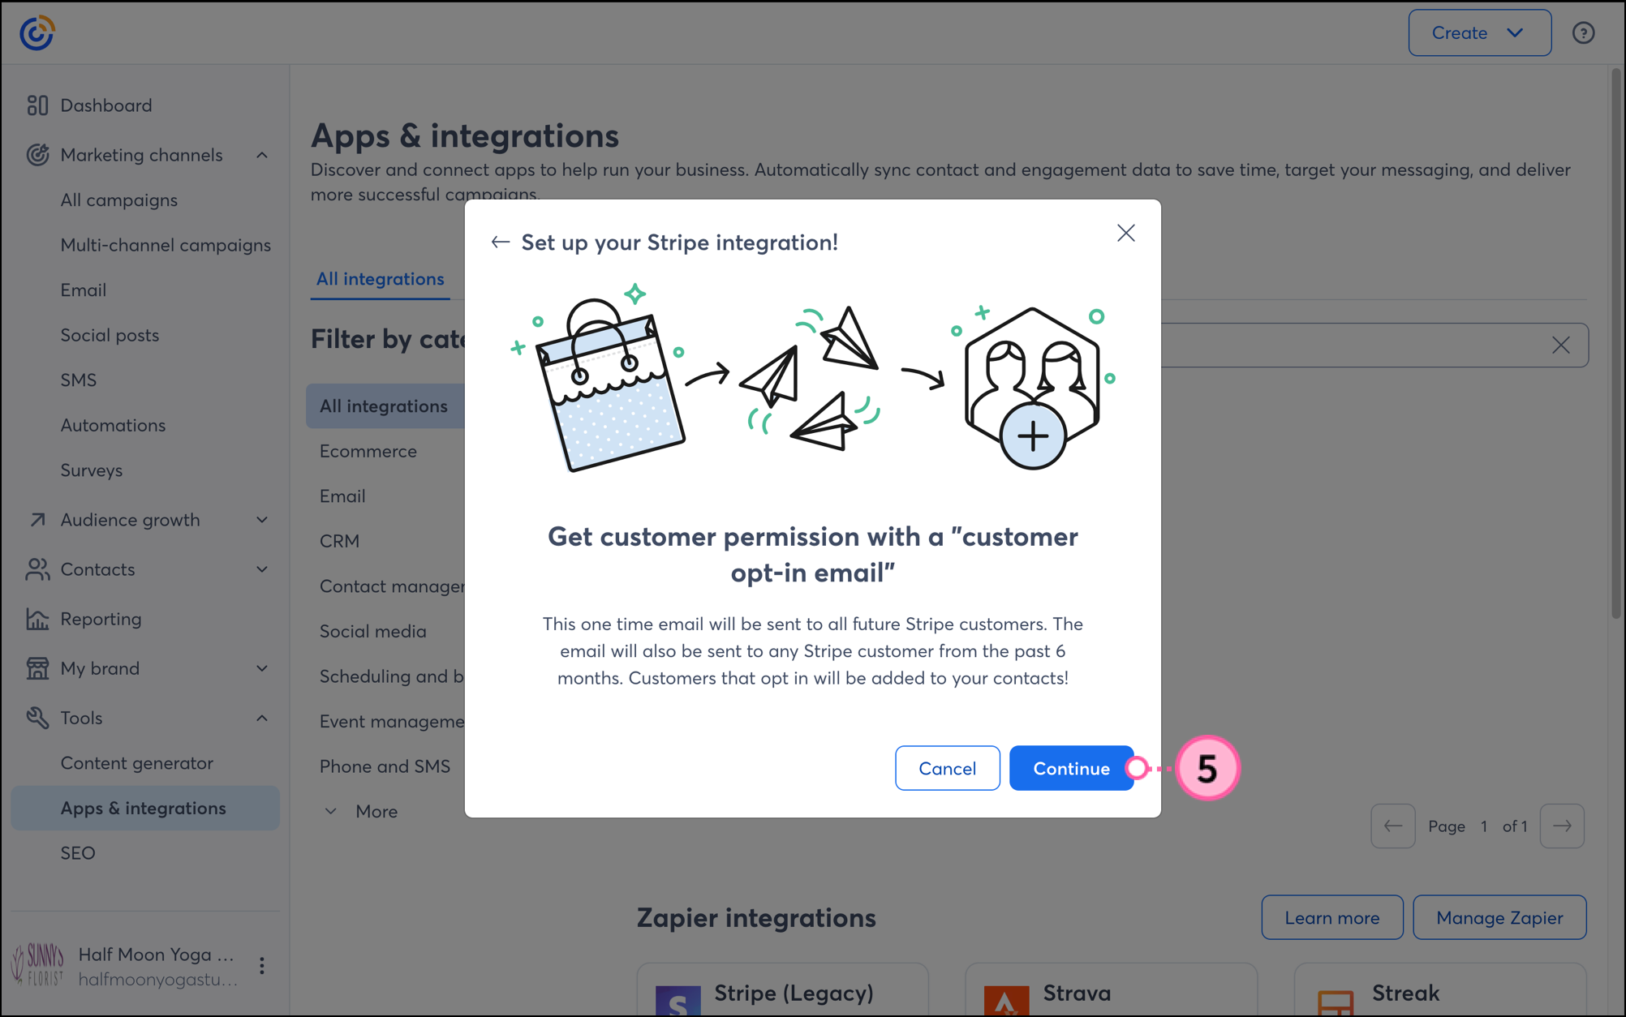Open SMS in sidebar
Screen dimensions: 1626x1017
pyautogui.click(x=78, y=380)
